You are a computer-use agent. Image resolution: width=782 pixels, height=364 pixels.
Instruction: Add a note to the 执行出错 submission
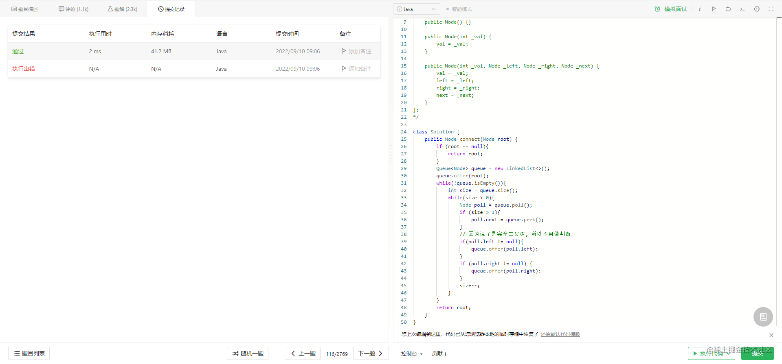point(360,69)
